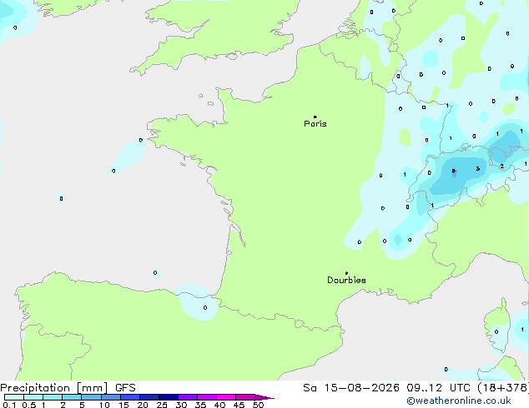529x408 pixels.
Task: Pick the 40–45 mm magenta legend swatch
Action: pyautogui.click(x=226, y=397)
